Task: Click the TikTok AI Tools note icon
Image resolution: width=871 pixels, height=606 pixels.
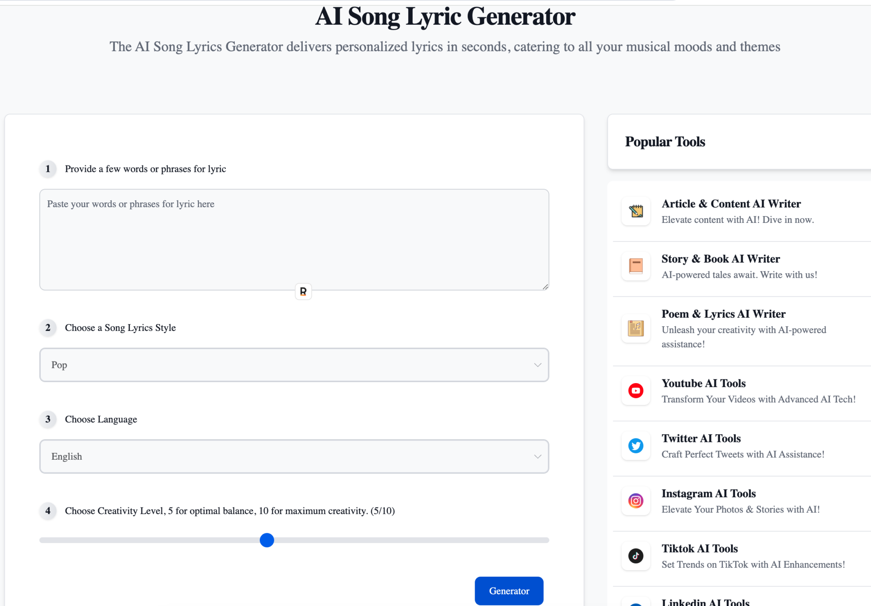Action: pos(635,556)
